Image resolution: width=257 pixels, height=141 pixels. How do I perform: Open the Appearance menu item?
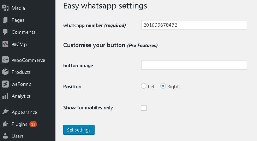(24, 112)
